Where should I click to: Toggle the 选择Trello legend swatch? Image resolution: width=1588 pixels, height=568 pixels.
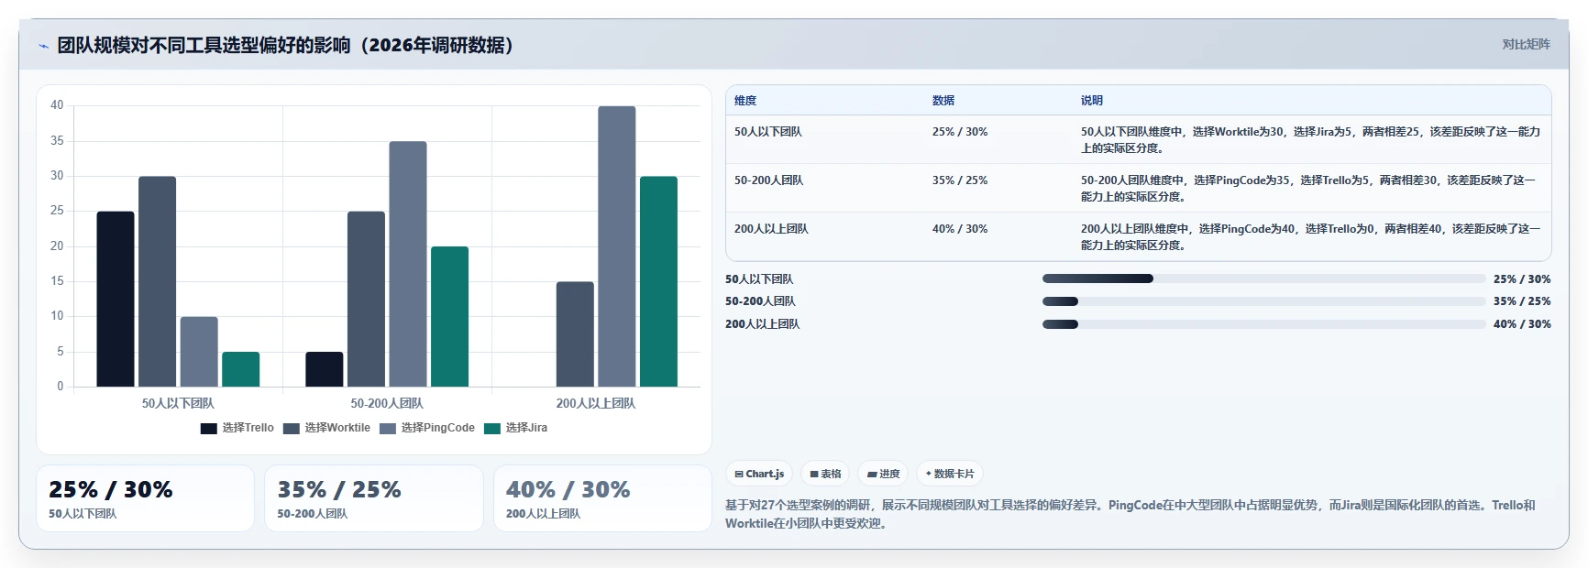tap(209, 428)
